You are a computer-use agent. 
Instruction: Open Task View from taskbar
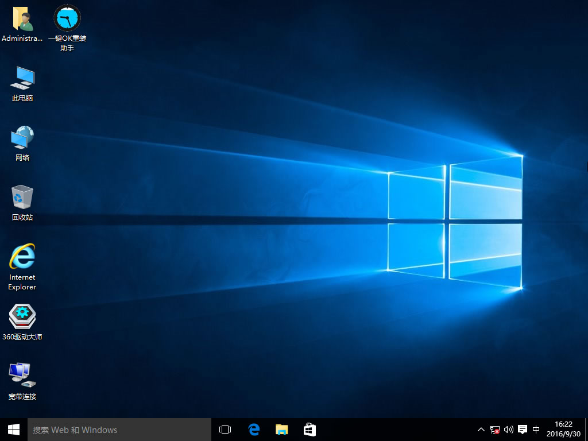(x=225, y=430)
